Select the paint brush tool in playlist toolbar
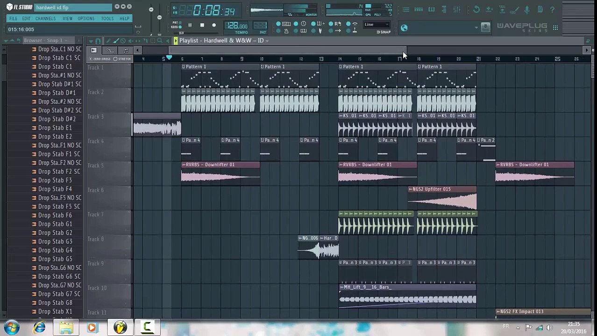This screenshot has width=597, height=336. [116, 41]
